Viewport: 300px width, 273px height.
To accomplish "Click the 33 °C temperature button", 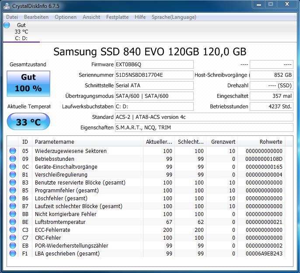I will click(x=28, y=121).
